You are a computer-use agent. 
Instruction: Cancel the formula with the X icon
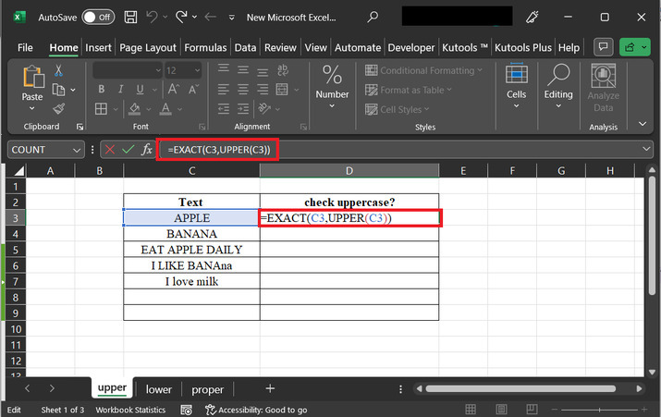point(110,149)
